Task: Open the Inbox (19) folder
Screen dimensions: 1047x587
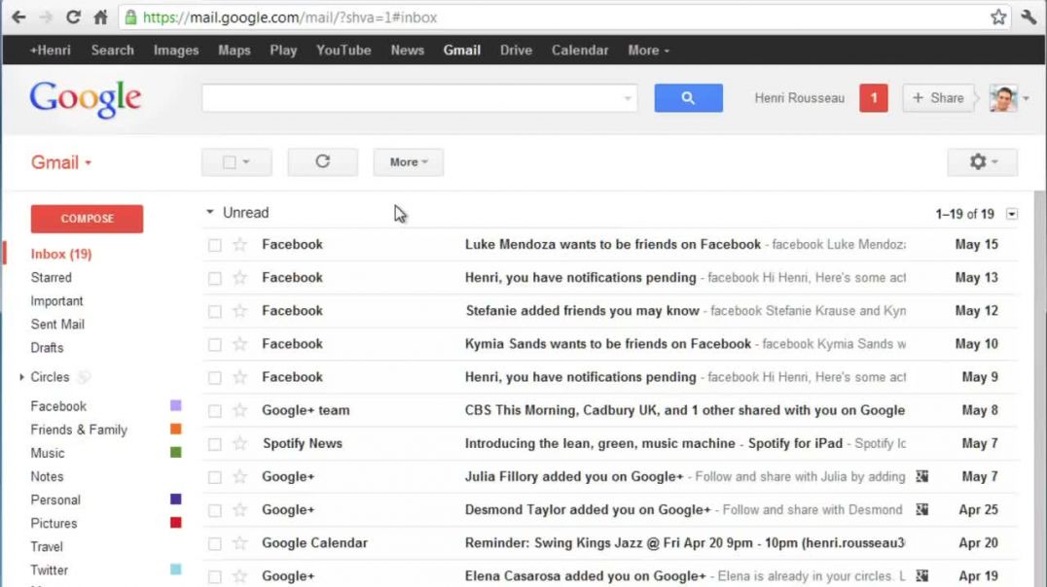Action: [x=61, y=255]
